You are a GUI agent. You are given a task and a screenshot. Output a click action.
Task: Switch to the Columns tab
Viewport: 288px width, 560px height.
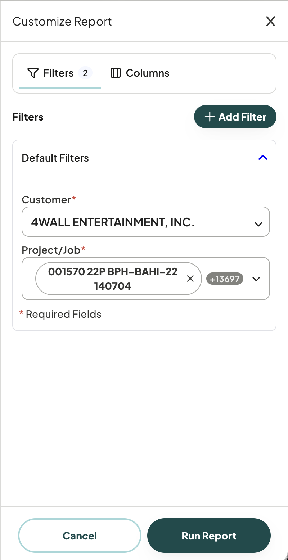(140, 73)
